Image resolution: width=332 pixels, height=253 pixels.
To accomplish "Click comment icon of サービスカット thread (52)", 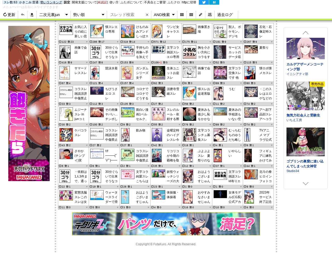I will 214,63.
